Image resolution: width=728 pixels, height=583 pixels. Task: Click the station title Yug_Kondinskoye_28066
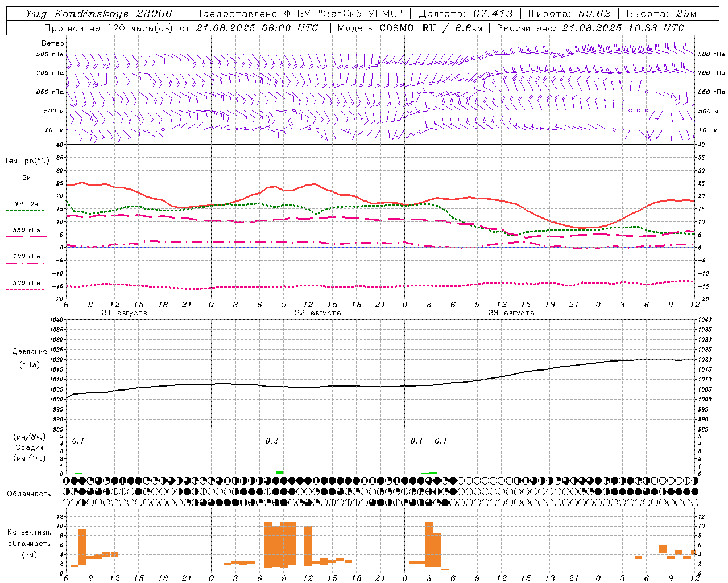click(x=99, y=14)
